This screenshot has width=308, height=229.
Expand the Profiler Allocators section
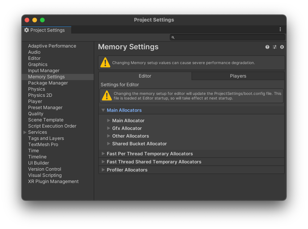pyautogui.click(x=103, y=170)
